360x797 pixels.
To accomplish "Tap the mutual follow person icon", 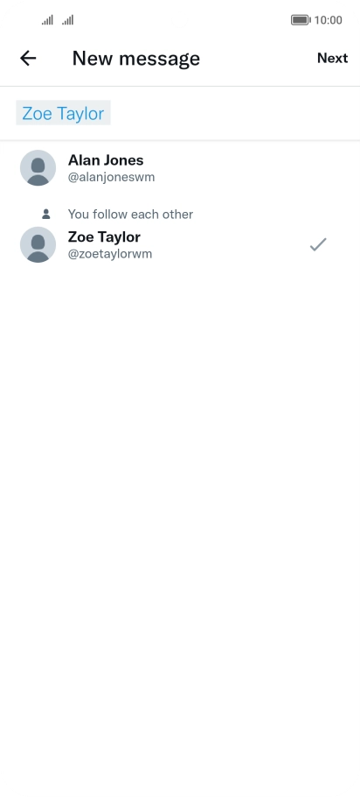I will [x=46, y=214].
